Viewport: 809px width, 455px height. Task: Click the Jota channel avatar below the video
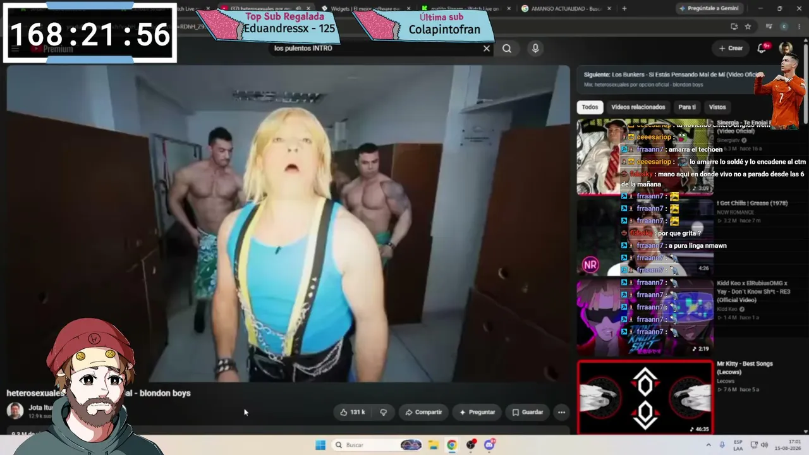pos(15,411)
